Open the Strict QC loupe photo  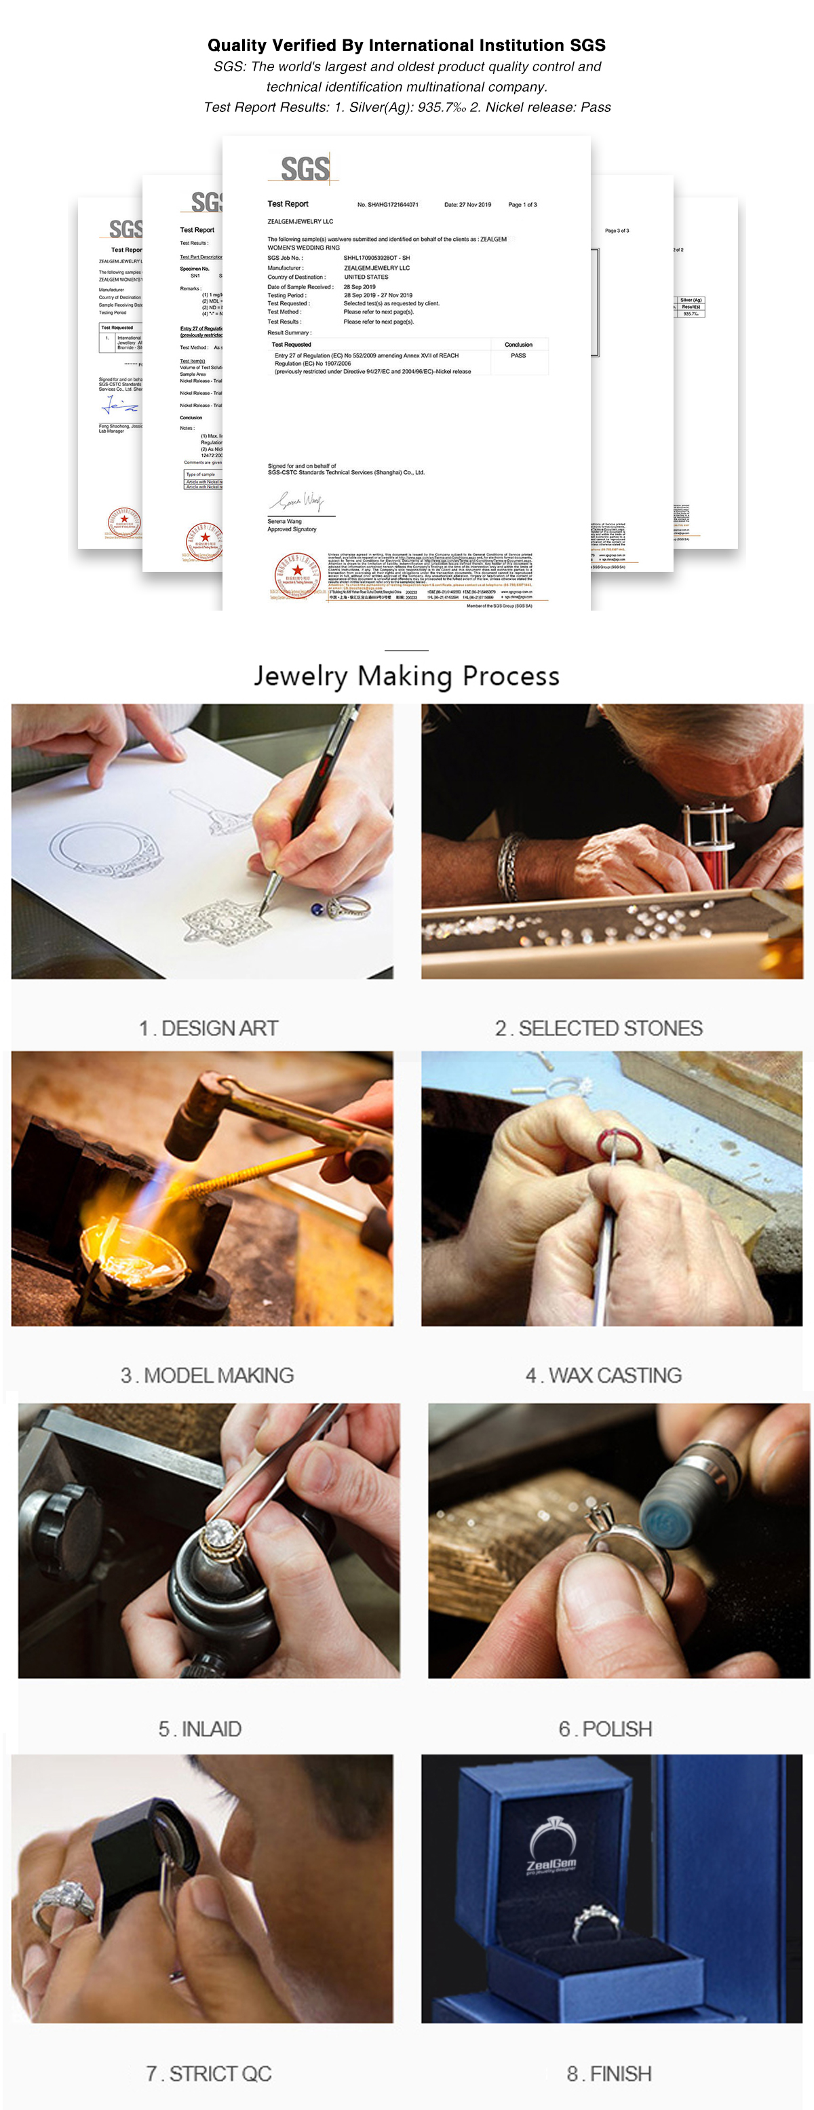pyautogui.click(x=202, y=1889)
